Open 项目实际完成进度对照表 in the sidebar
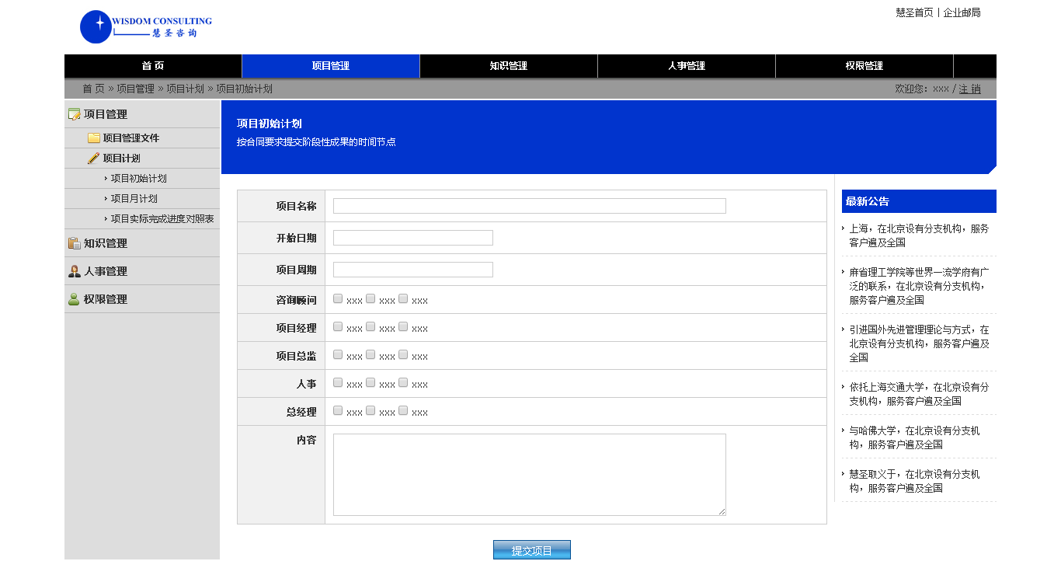Screen dimensions: 1061x575 point(162,219)
